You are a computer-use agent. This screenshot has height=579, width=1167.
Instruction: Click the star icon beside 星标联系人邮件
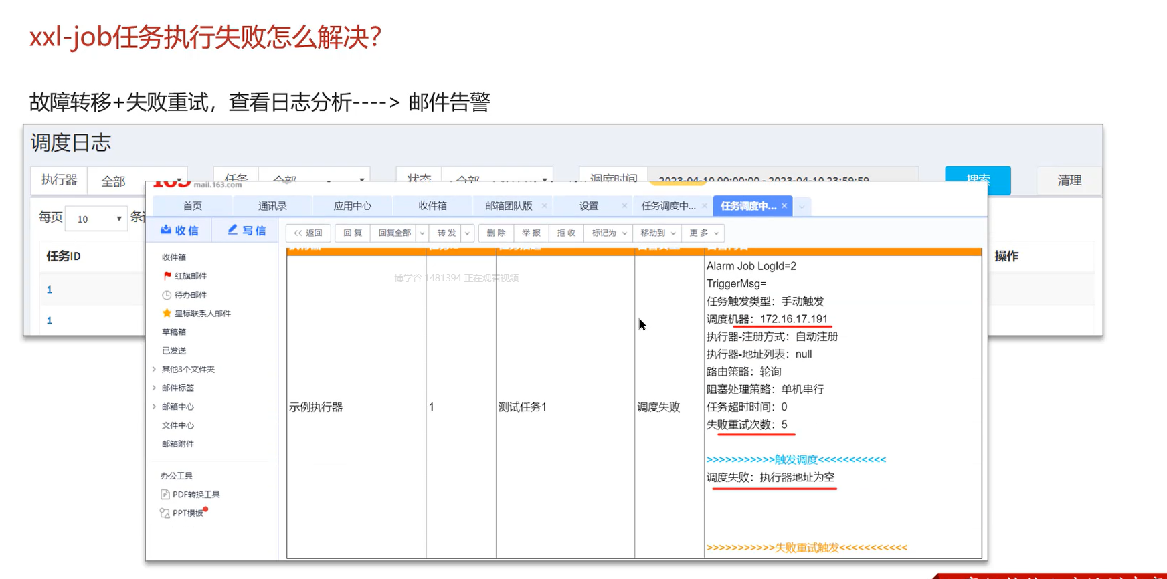167,313
